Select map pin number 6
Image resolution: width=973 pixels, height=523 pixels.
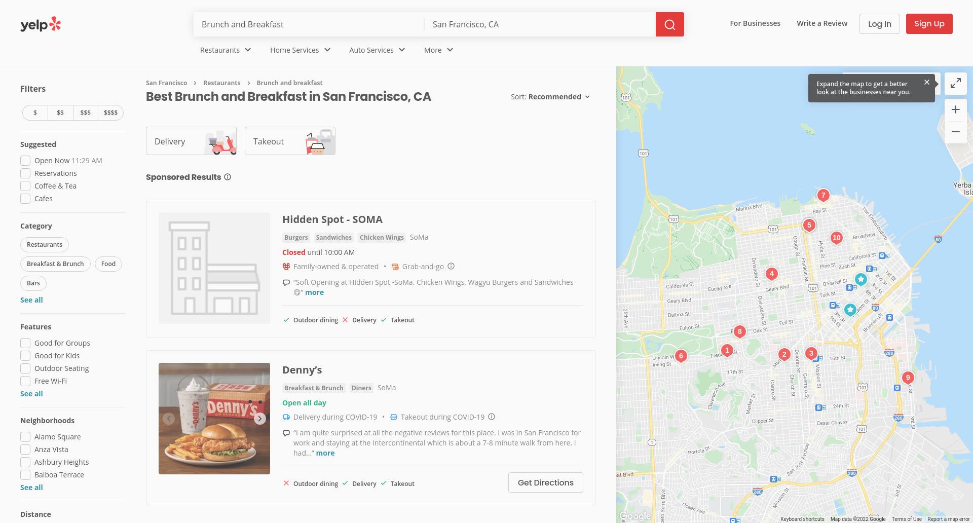(681, 356)
